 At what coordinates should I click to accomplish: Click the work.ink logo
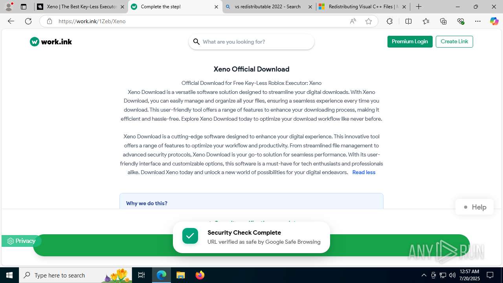[x=51, y=42]
